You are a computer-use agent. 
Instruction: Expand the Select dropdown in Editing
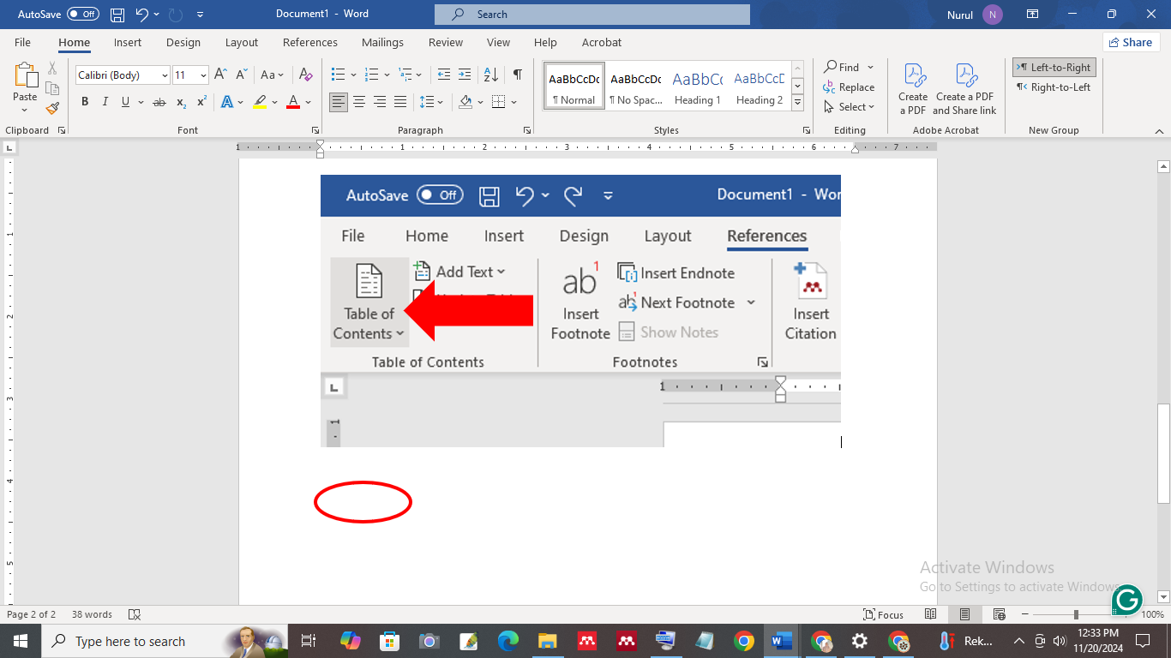click(849, 107)
